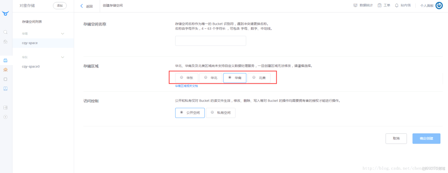The image size is (448, 173).
Task: Click the 添加 button
Action: pyautogui.click(x=60, y=5)
